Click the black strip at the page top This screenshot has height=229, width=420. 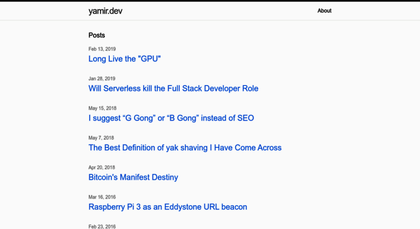pyautogui.click(x=210, y=1)
